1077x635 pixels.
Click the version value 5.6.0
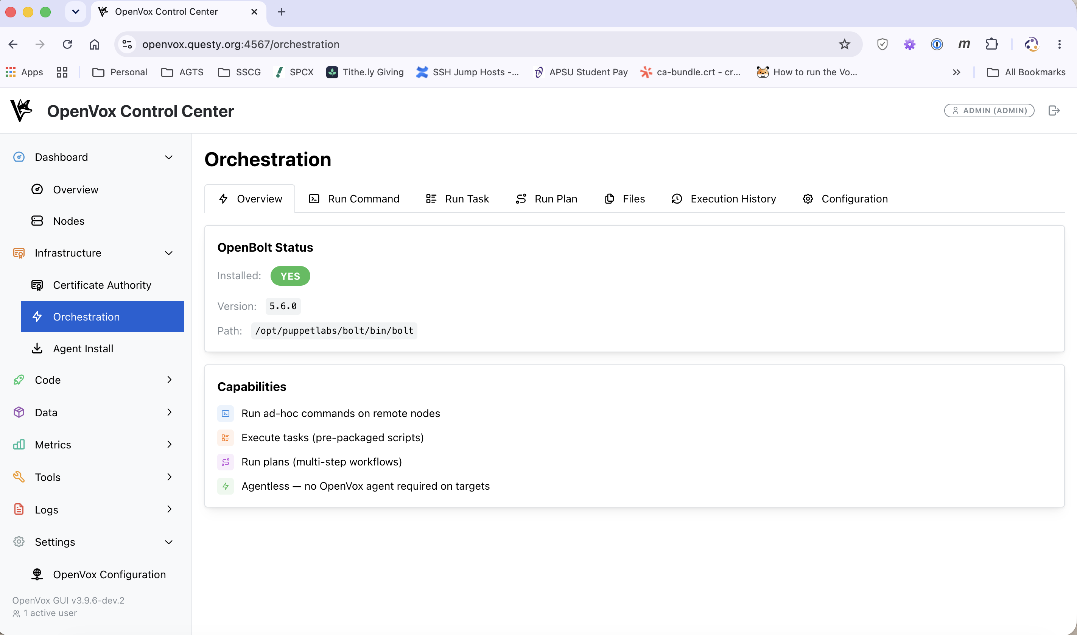pos(283,307)
